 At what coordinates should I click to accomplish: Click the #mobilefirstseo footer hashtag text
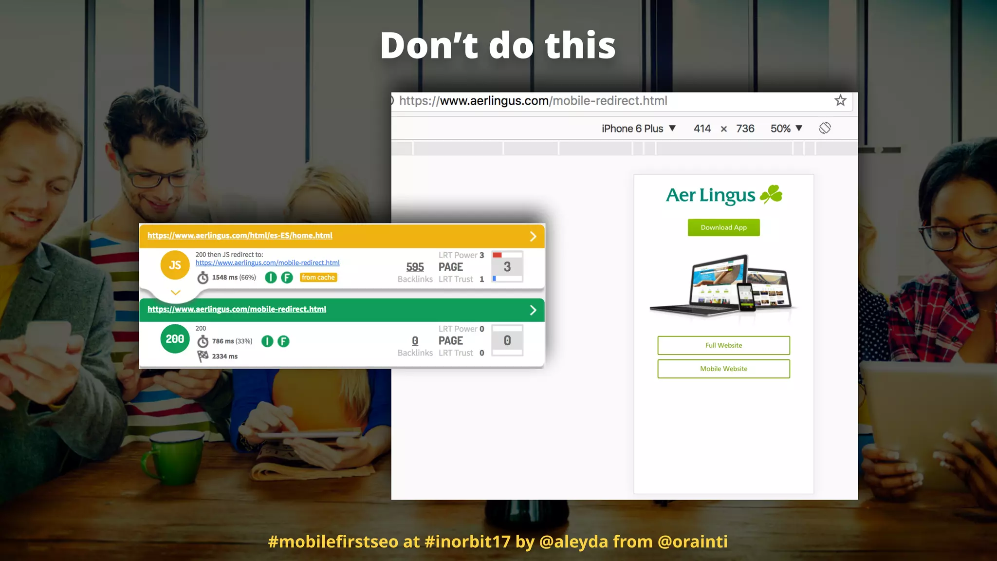coord(333,542)
